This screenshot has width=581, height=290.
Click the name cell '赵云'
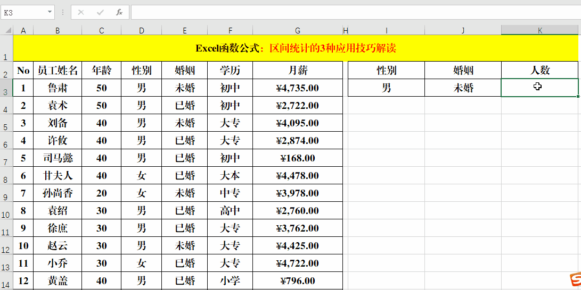point(58,246)
